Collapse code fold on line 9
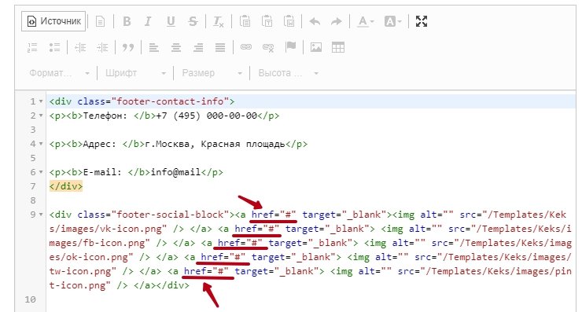The width and height of the screenshot is (582, 312). point(41,215)
